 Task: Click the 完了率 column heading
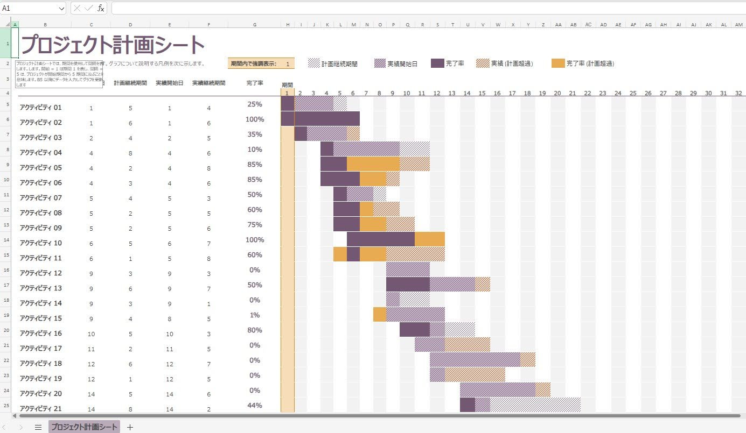click(x=255, y=83)
